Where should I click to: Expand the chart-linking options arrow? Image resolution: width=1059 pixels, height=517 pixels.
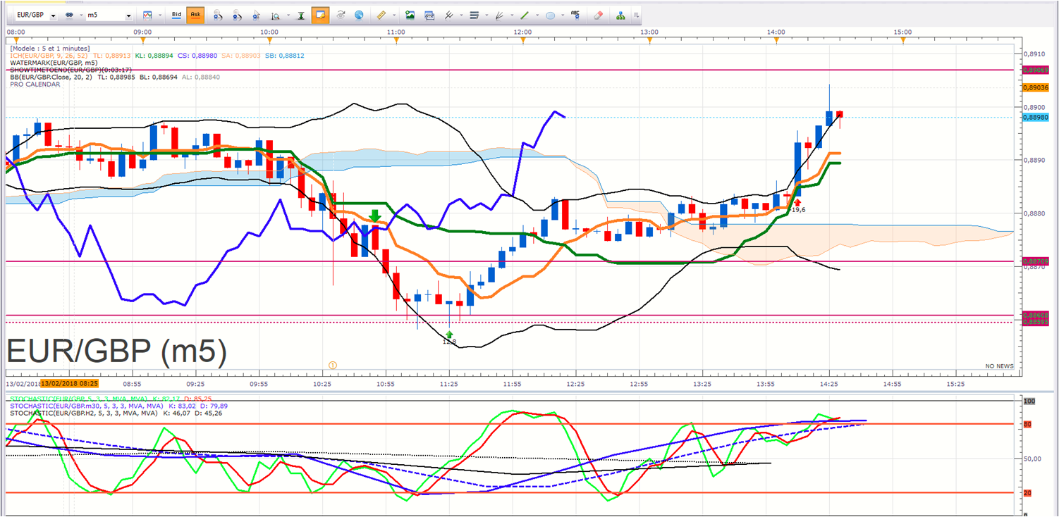pyautogui.click(x=80, y=15)
